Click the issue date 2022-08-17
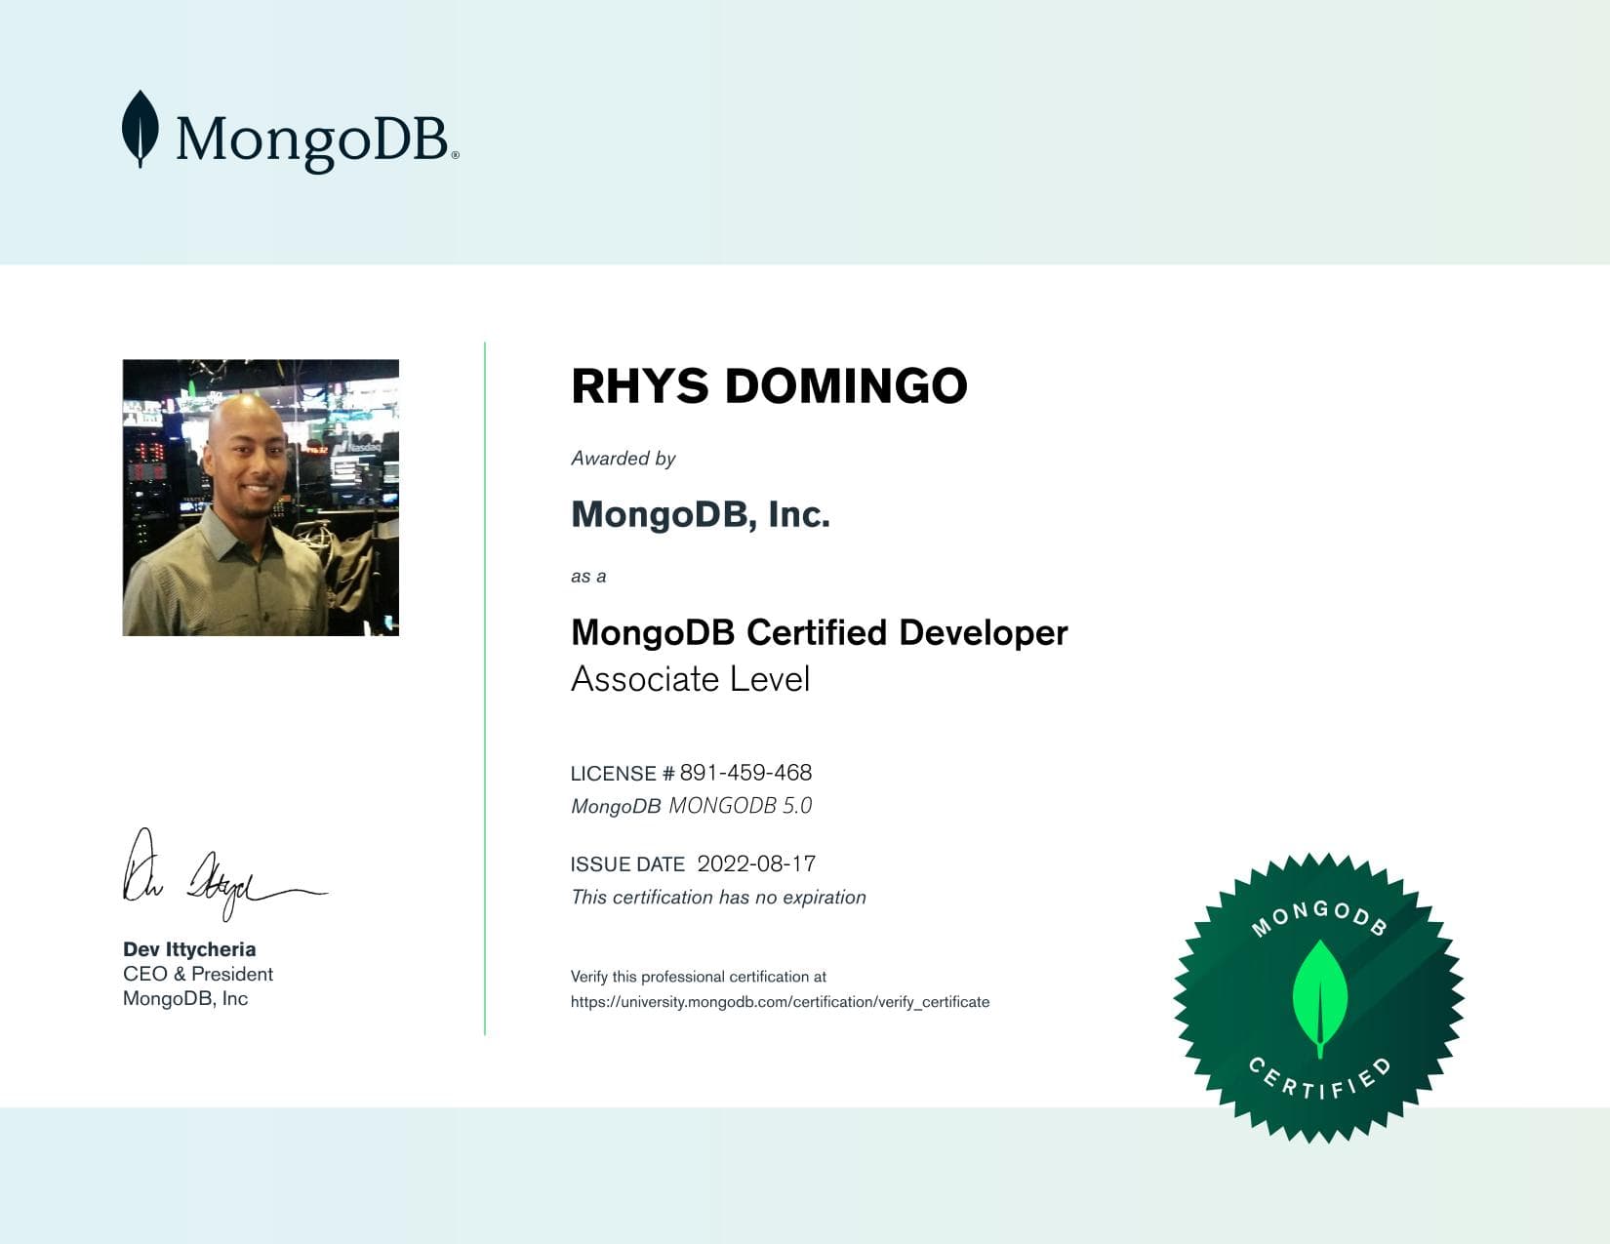Viewport: 1610px width, 1244px height. [756, 863]
